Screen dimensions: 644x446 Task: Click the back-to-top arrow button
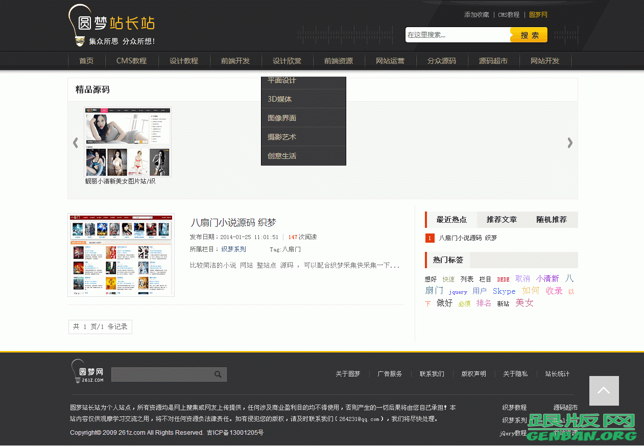[x=604, y=391]
